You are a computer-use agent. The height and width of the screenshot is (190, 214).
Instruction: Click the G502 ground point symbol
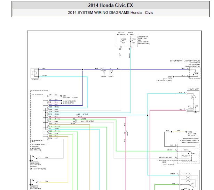186,132
